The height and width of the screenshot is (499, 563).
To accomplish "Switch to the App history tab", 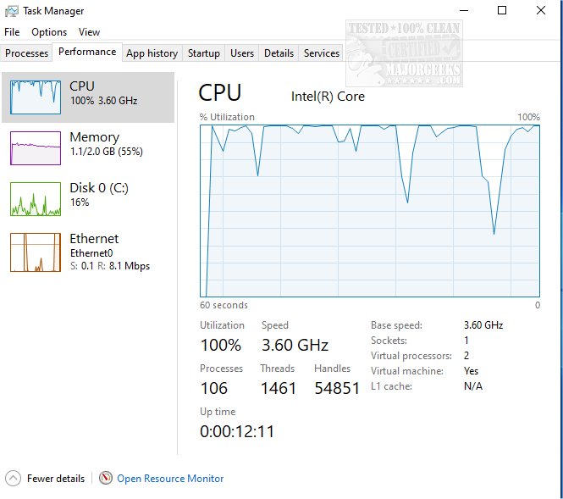I will click(x=152, y=53).
